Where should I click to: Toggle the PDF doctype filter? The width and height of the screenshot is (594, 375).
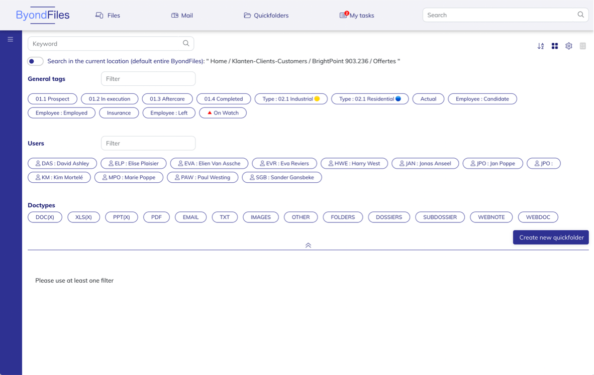coord(156,217)
